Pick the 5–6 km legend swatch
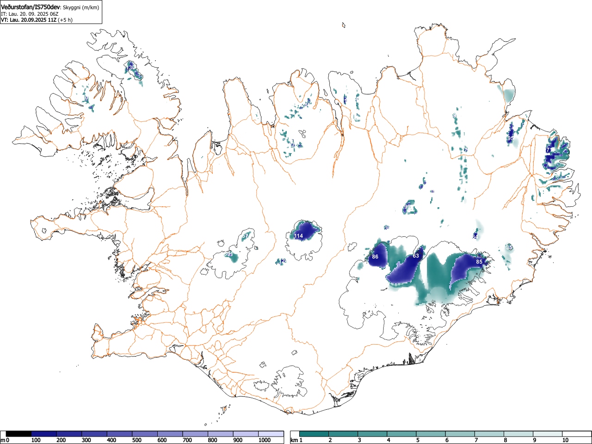 point(431,434)
